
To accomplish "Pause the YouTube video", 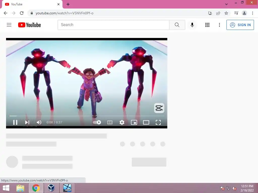I will [15, 122].
